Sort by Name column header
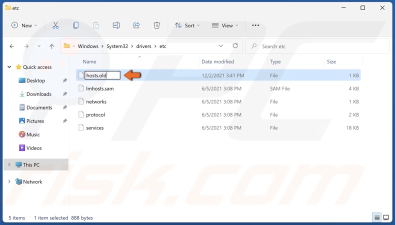Screen dimensions: 395x225 point(89,61)
